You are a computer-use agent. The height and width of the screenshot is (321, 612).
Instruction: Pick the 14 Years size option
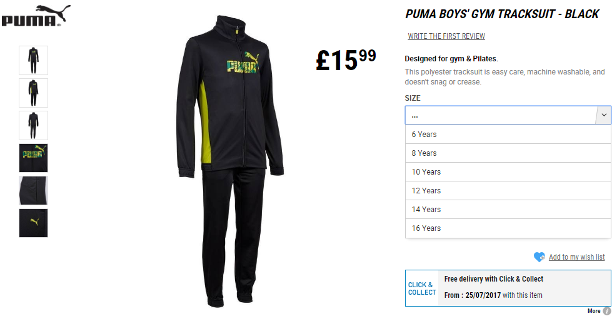click(x=508, y=210)
